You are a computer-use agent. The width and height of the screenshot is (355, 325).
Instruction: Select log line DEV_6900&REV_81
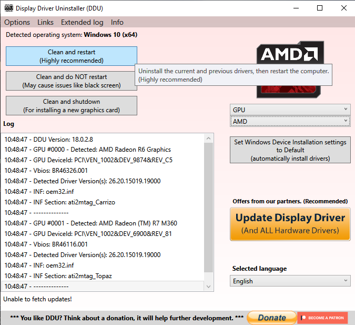[103, 233]
